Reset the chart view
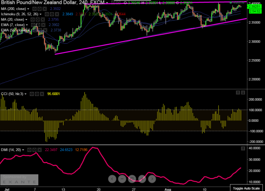 pos(132,179)
